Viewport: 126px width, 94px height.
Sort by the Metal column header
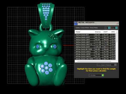85,32
